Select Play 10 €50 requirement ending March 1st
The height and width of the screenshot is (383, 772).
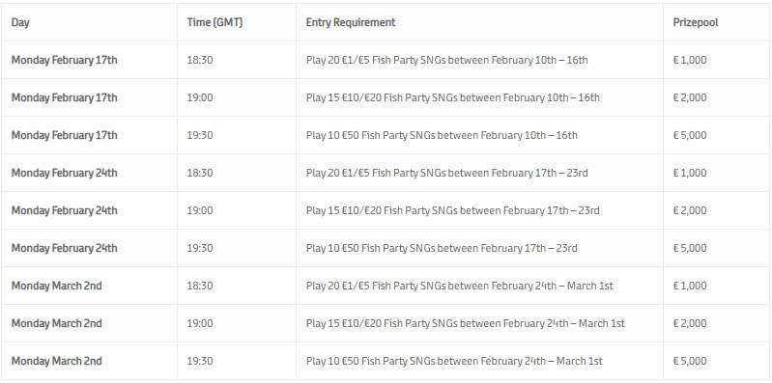tap(454, 361)
